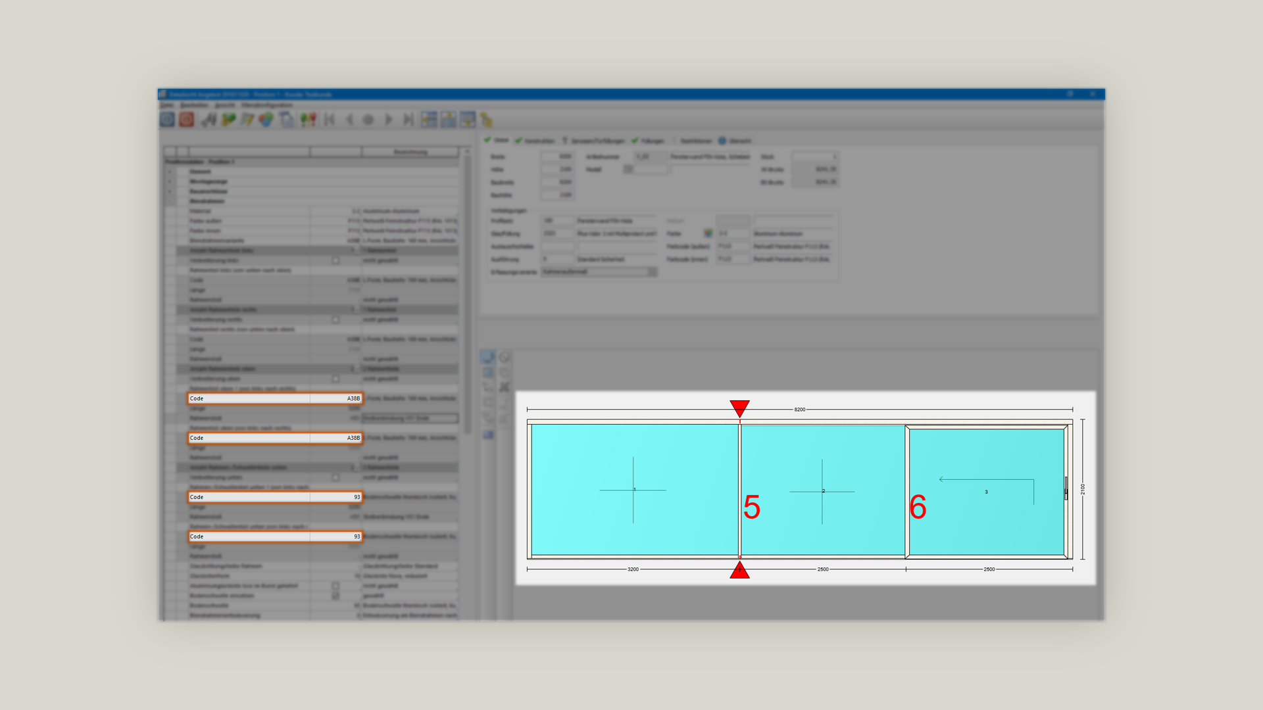Open the Sprossen/Fortführungen tab
Screen dimensions: 1263x710
(593, 141)
